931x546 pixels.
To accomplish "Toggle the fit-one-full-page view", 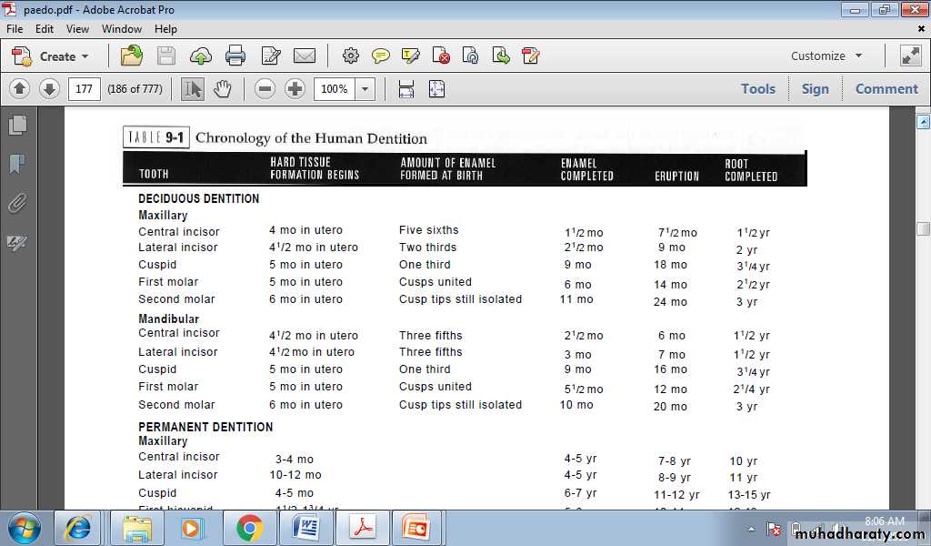I will [436, 89].
